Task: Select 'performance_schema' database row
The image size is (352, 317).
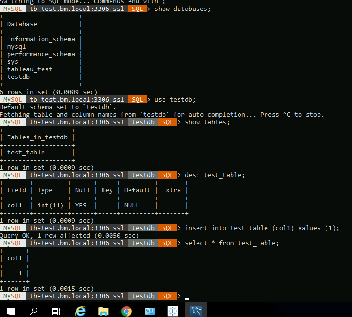Action: [41, 54]
